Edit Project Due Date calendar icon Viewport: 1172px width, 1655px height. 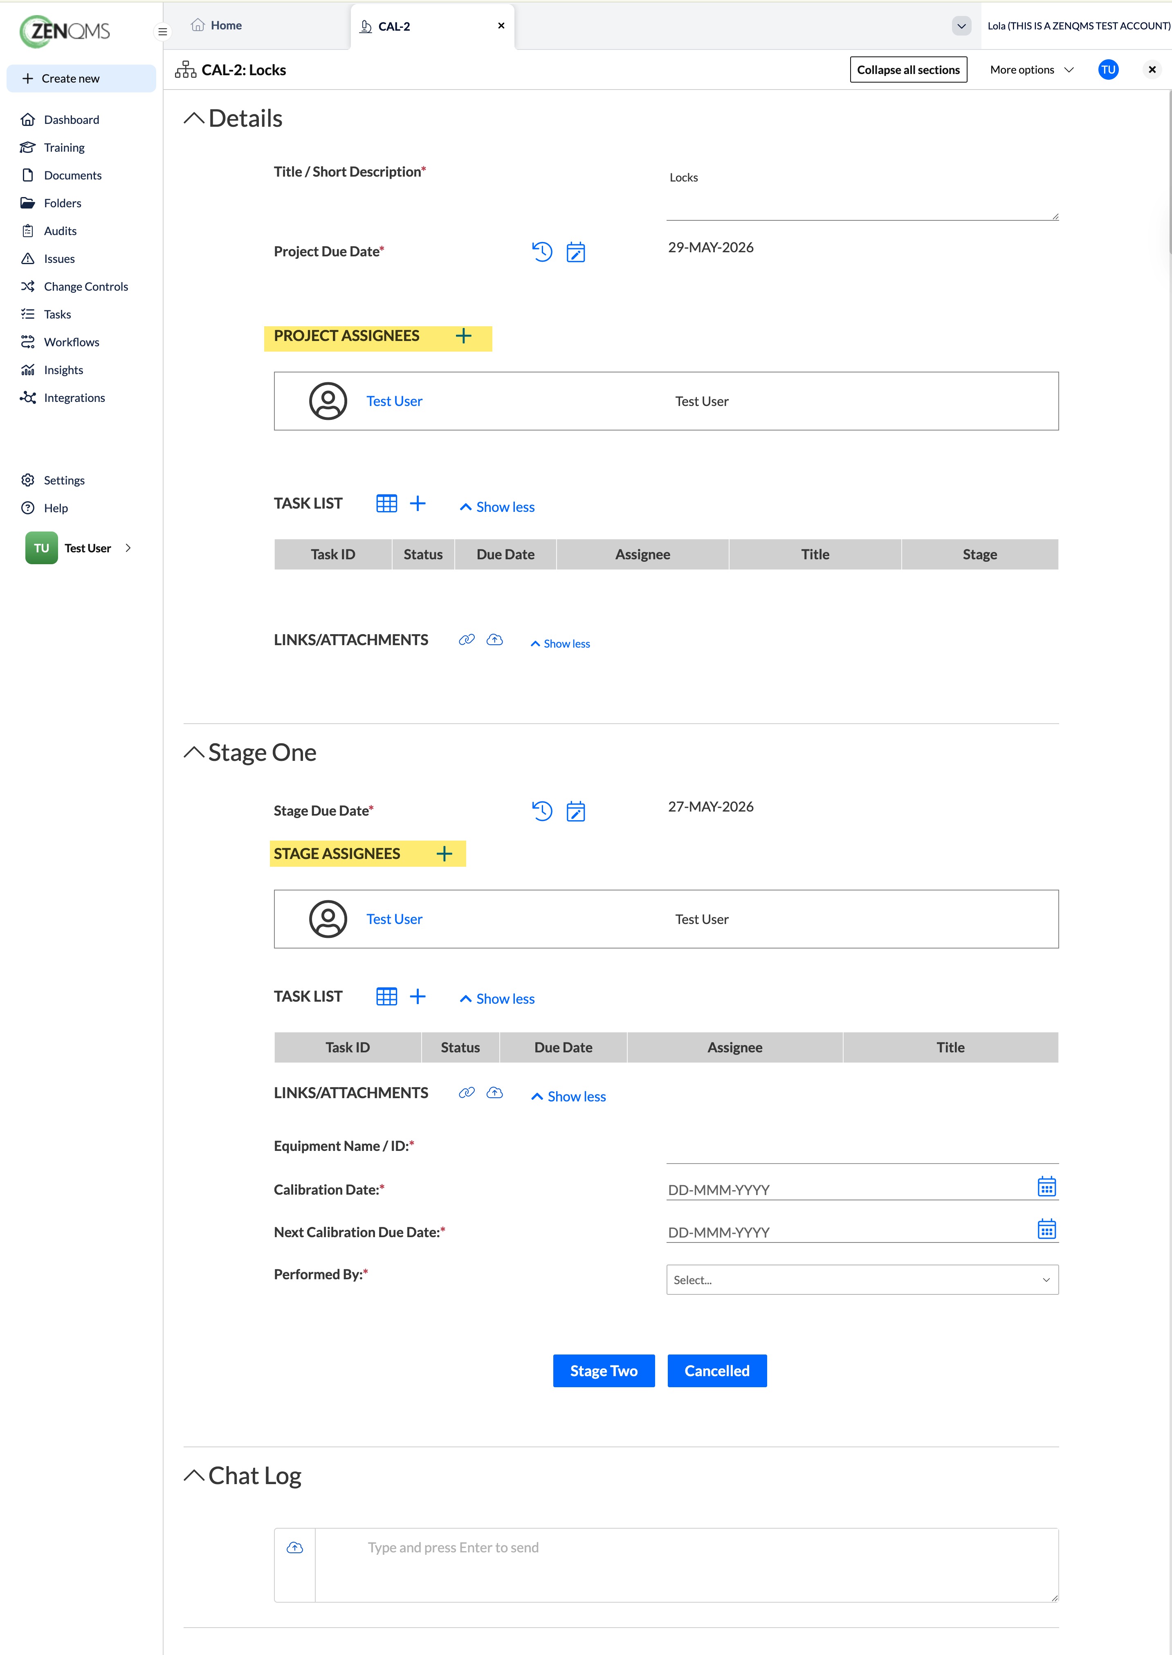[575, 252]
